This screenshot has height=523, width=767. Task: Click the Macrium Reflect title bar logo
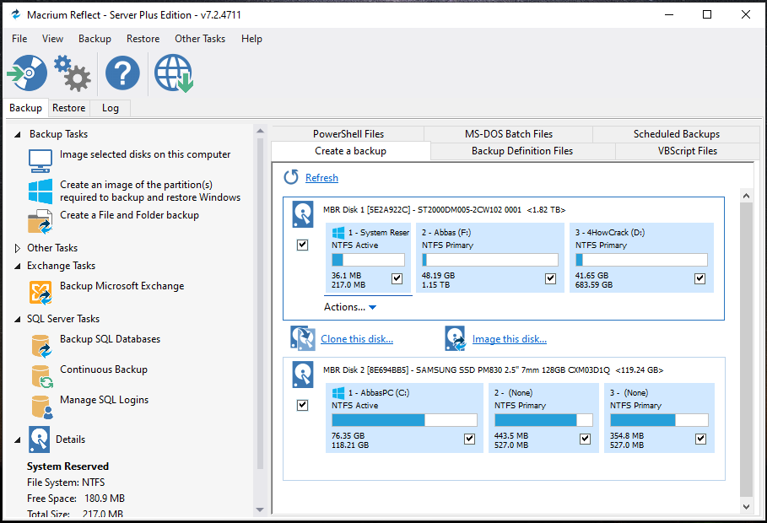(16, 14)
